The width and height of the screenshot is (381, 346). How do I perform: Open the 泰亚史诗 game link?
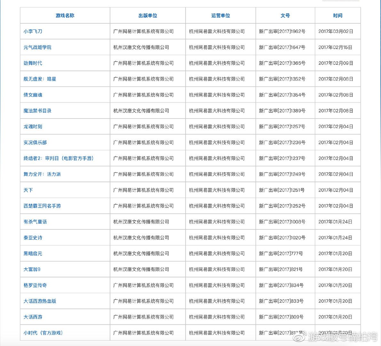click(x=33, y=238)
